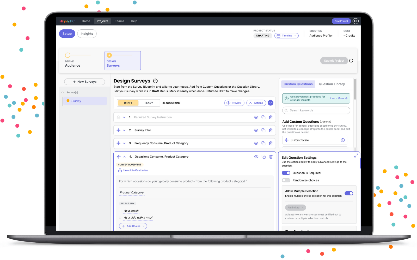Toggle off Question is Required
Screen dimensions: 417x260
click(286, 173)
